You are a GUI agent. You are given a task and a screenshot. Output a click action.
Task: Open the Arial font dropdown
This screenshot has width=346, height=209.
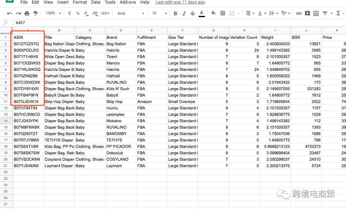[x=131, y=13]
